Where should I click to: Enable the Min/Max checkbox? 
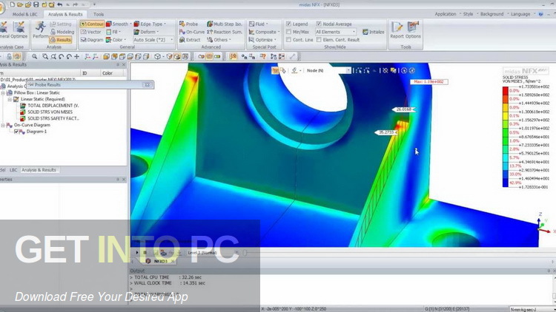[288, 32]
